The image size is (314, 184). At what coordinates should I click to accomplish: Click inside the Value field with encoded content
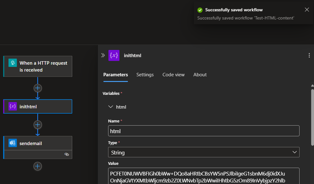point(204,176)
